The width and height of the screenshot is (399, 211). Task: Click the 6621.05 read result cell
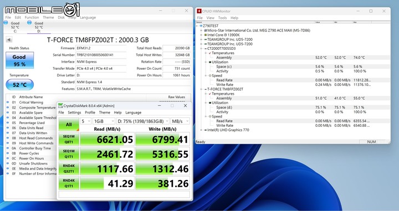click(x=107, y=140)
